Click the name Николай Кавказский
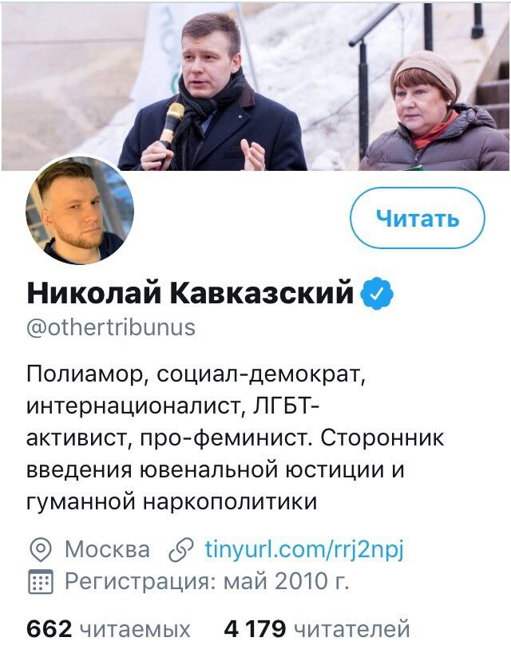511x661 pixels. (190, 292)
